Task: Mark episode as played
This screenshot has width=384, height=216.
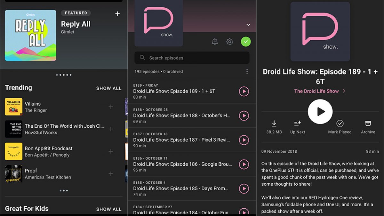Action: (340, 124)
